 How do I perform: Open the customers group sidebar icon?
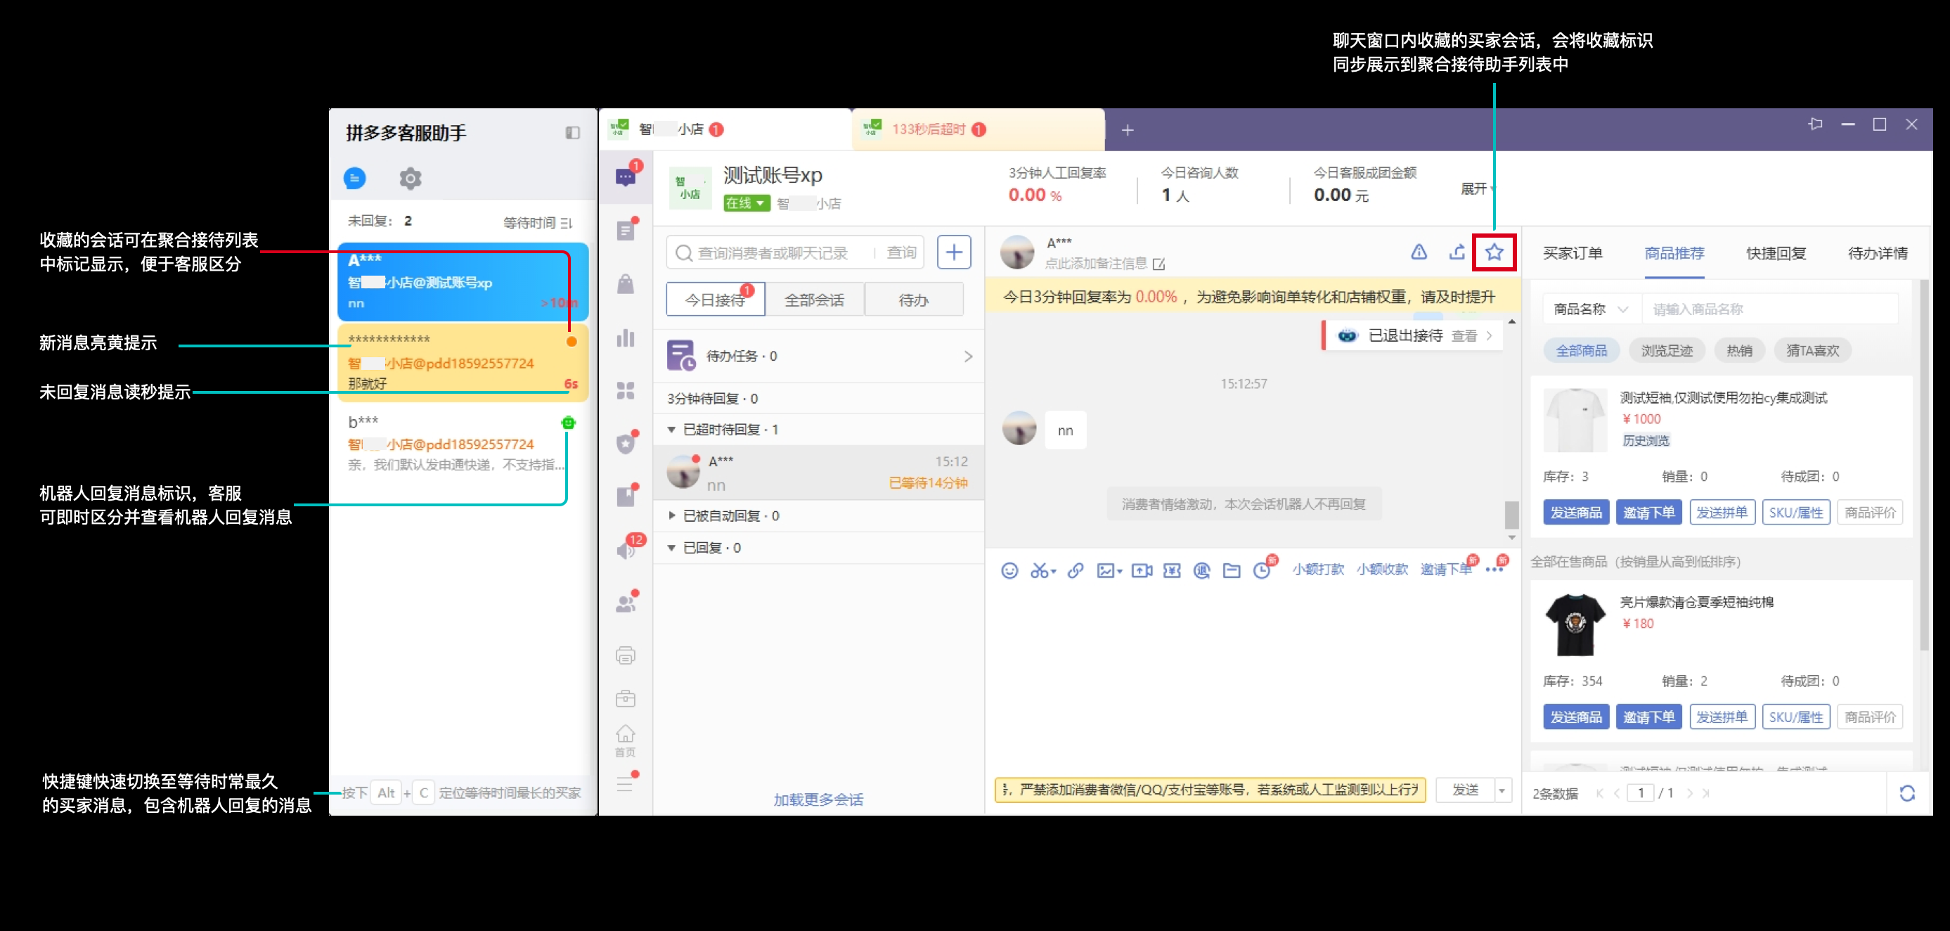[x=625, y=603]
